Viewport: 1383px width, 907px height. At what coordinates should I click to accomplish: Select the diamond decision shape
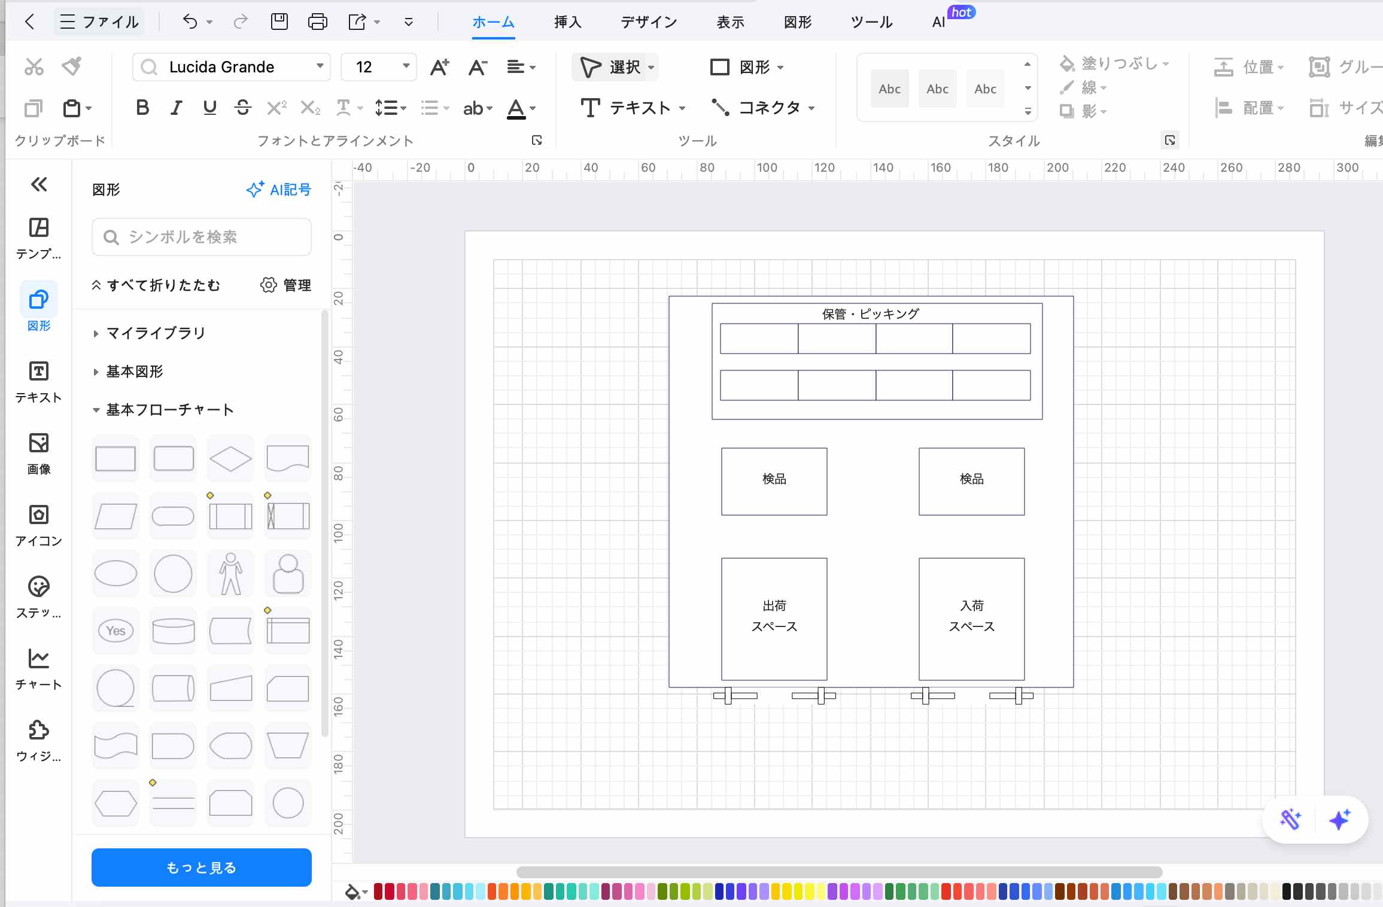(230, 459)
